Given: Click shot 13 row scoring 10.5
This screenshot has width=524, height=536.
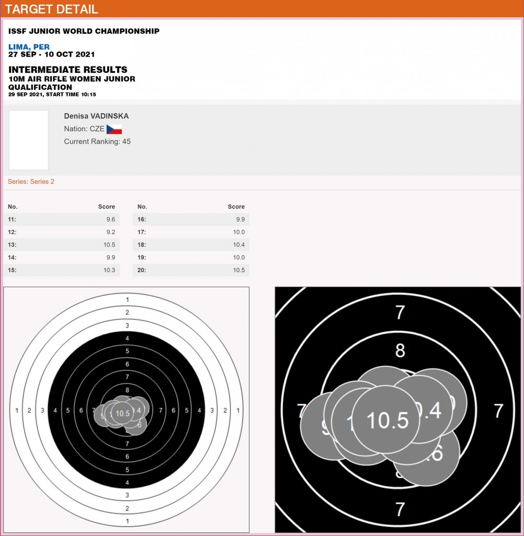Looking at the screenshot, I should coord(62,244).
